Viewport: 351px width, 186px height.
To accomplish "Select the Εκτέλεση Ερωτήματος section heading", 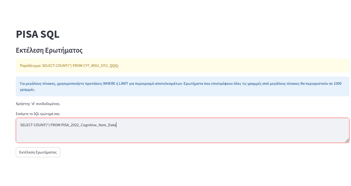I will 49,50.
